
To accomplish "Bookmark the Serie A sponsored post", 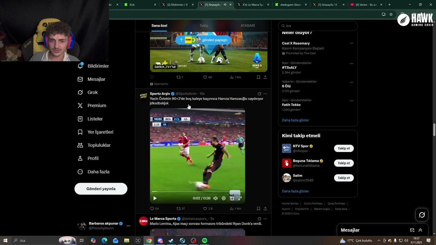I will tap(258, 77).
